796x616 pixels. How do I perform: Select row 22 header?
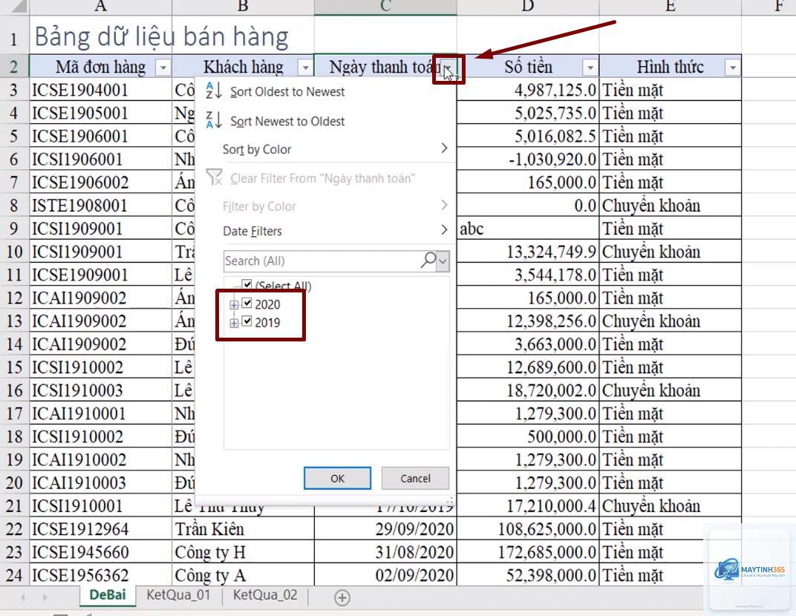click(14, 528)
